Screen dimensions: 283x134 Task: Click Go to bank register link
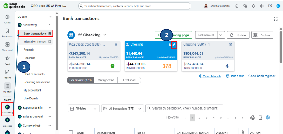coord(262,76)
